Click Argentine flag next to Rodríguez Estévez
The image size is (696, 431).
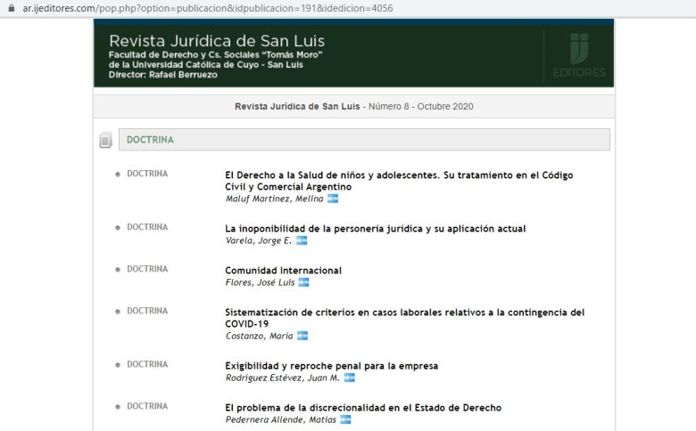pyautogui.click(x=350, y=378)
